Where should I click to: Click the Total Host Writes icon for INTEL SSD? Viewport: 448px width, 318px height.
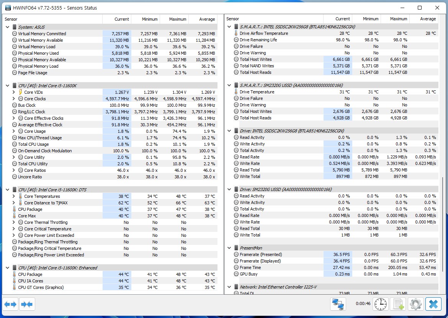pyautogui.click(x=236, y=59)
